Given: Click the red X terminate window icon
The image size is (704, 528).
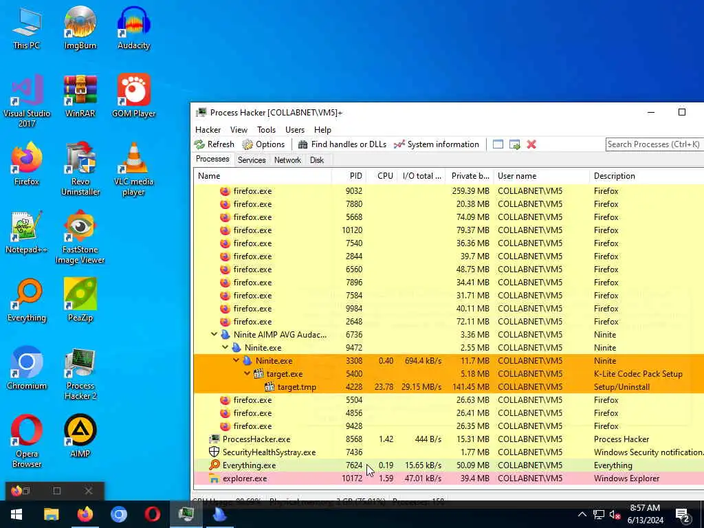Looking at the screenshot, I should tap(531, 144).
